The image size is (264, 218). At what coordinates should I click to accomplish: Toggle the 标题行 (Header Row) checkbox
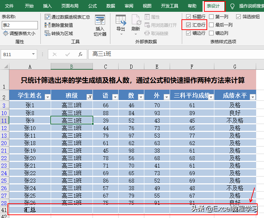[188, 17]
